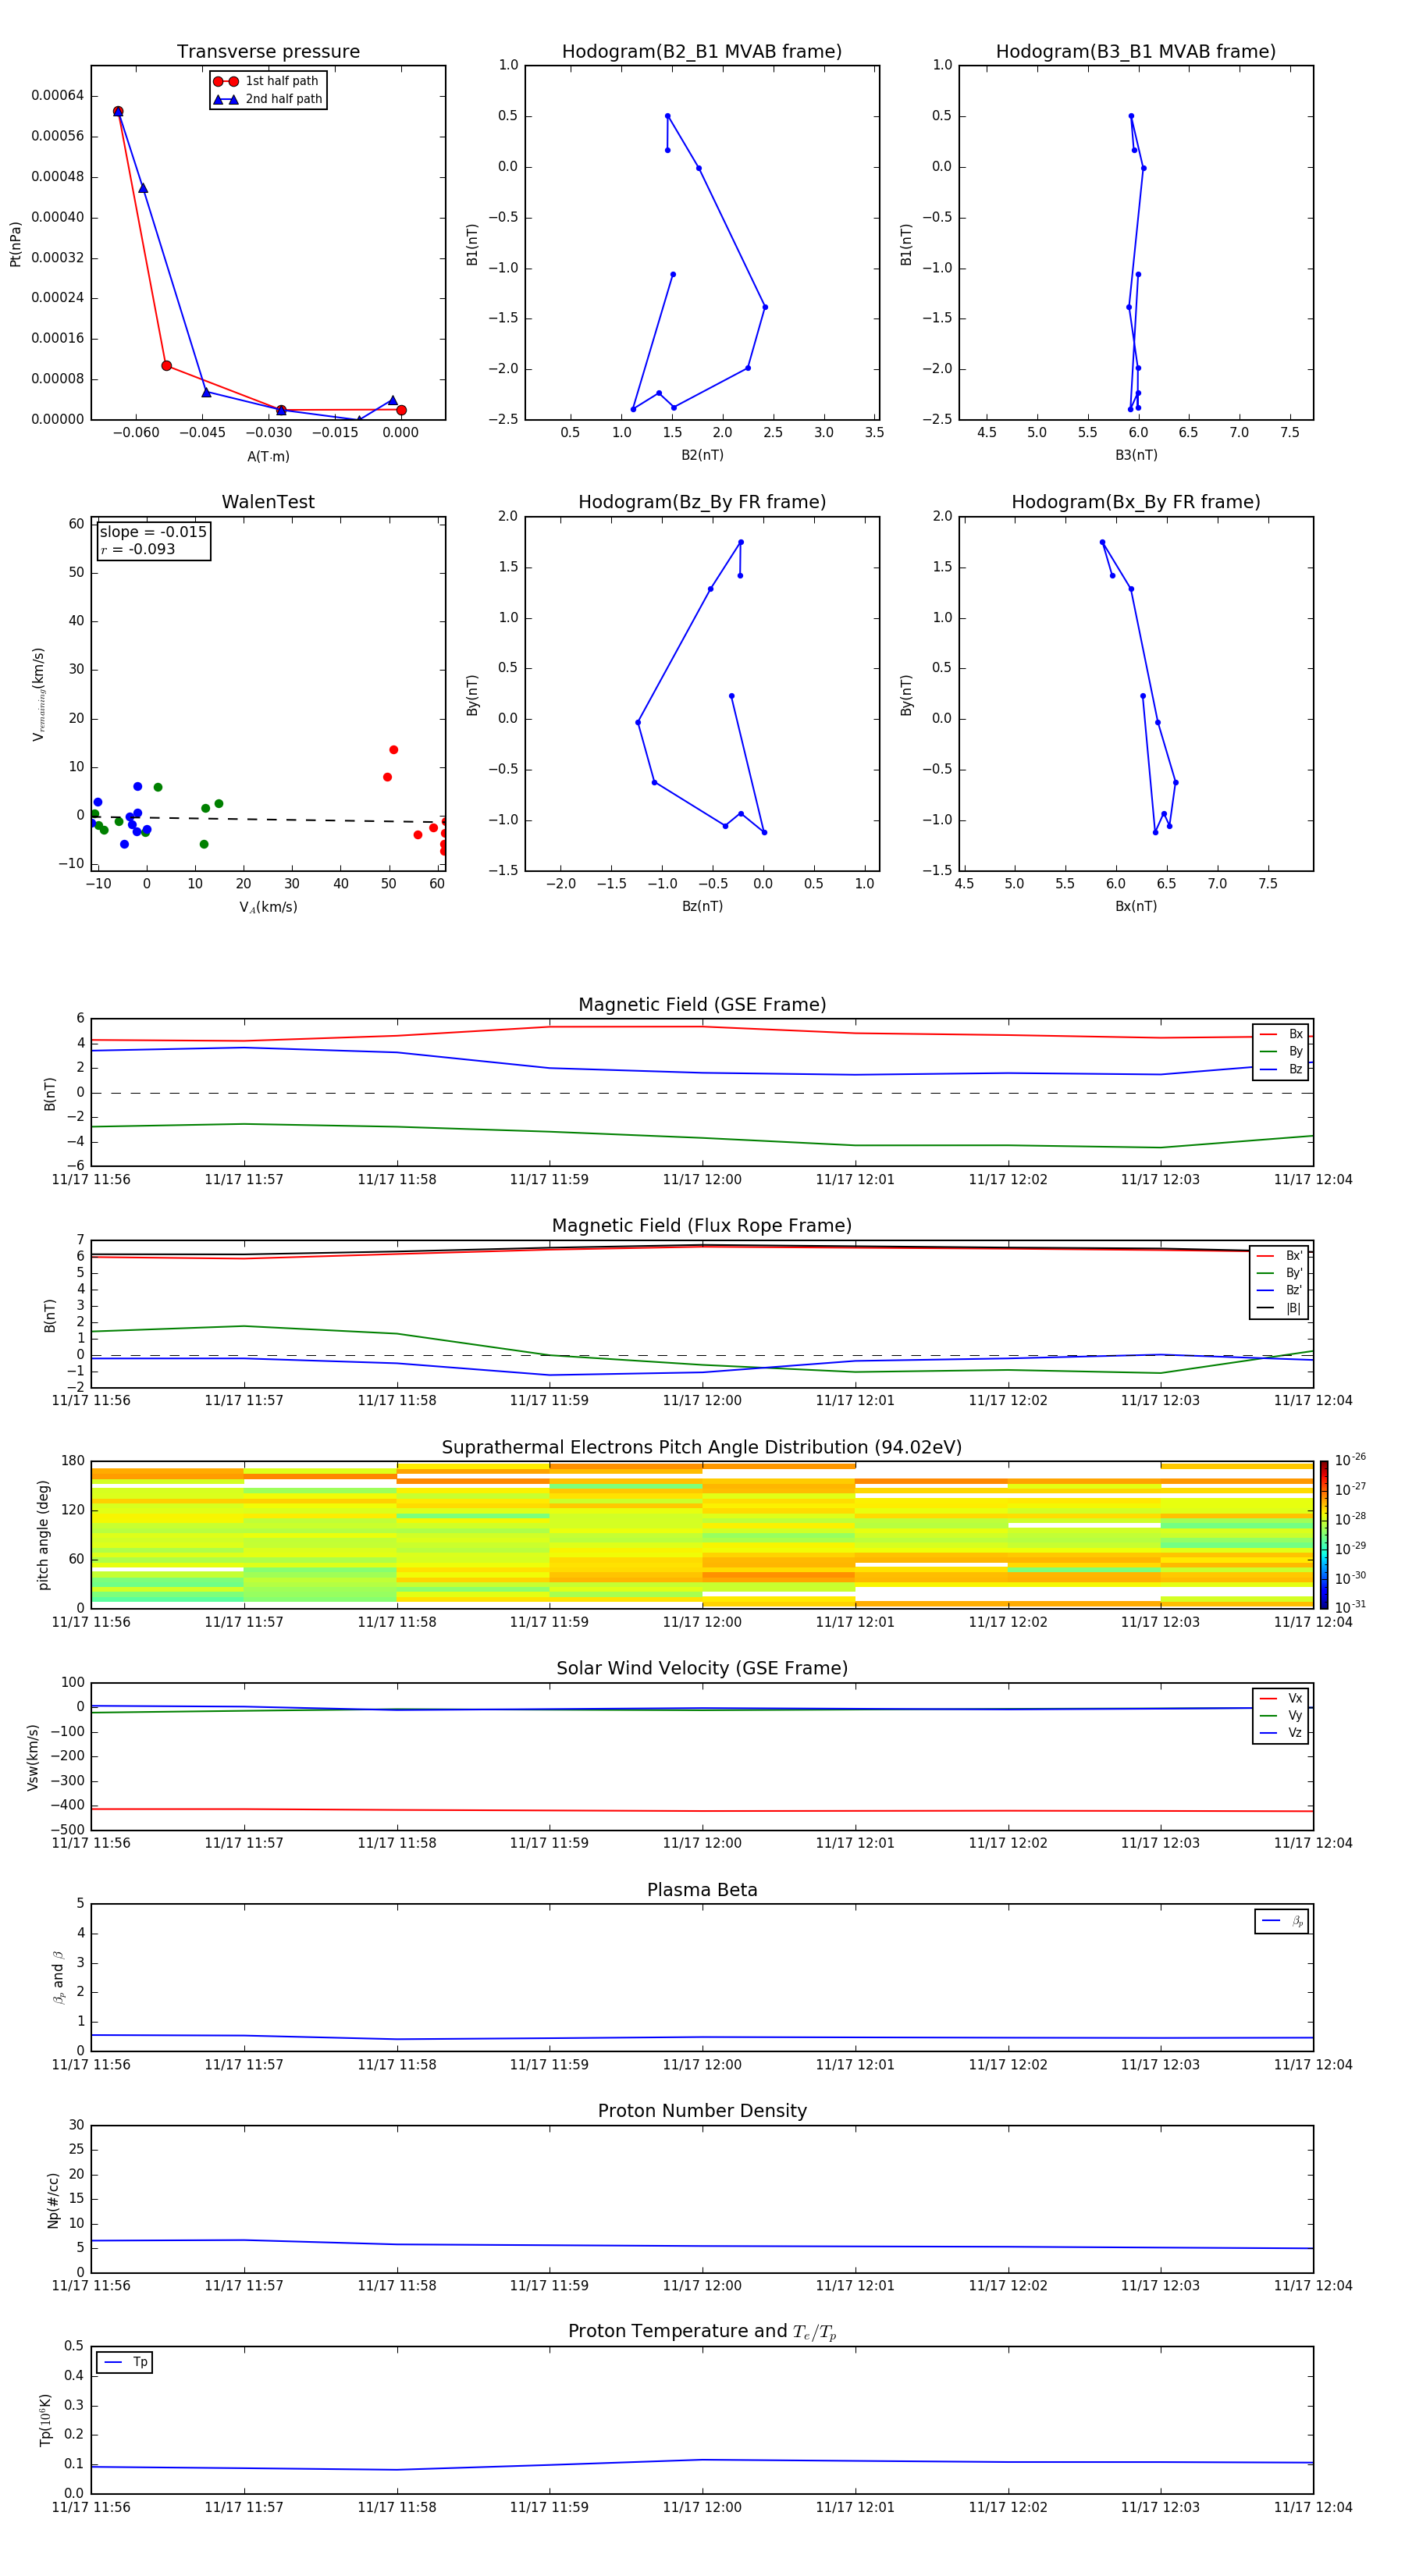Click the 'Magnetic Field (GSE Frame)' title
Screen dimensions: 1405x2576
[702, 1005]
